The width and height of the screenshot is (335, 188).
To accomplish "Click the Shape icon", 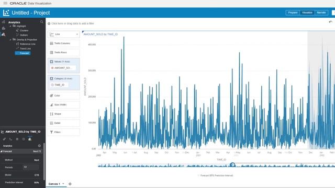I will click(51, 114).
